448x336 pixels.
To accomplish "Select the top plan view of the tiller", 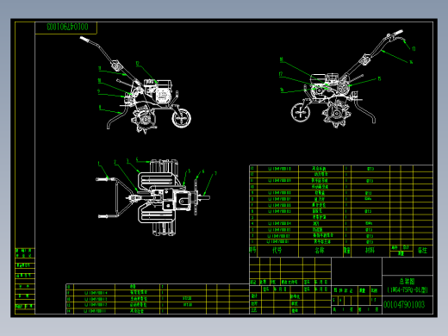I will coord(153,197).
